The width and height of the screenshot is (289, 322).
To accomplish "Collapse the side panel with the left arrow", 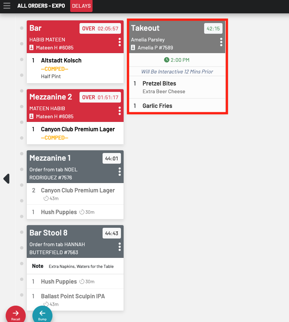I will point(6,179).
